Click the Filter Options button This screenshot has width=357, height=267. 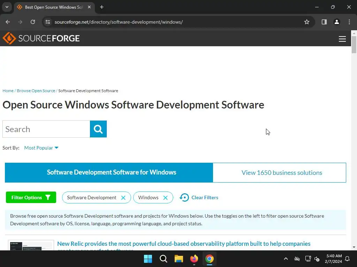click(31, 197)
